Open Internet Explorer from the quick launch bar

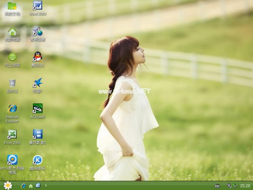pos(23,185)
